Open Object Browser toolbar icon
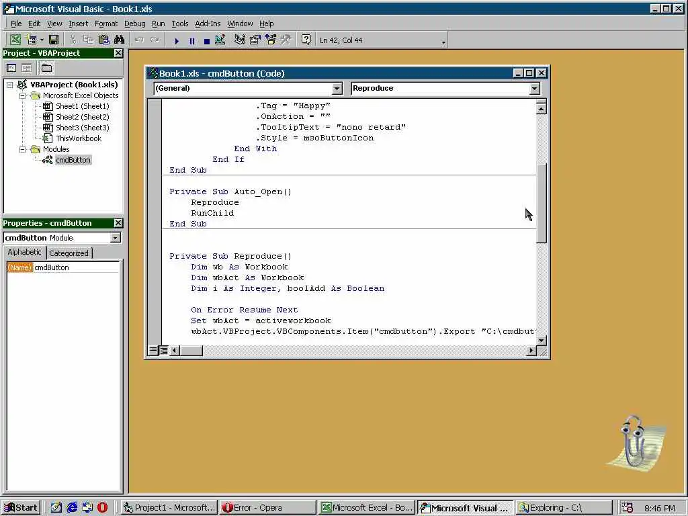This screenshot has height=516, width=688. (271, 40)
